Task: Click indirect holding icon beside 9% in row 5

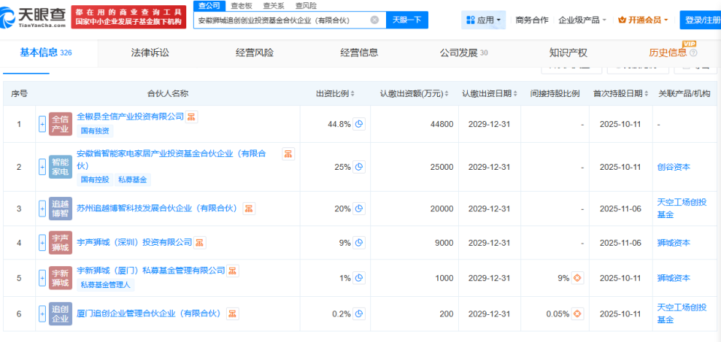Action: pyautogui.click(x=578, y=278)
